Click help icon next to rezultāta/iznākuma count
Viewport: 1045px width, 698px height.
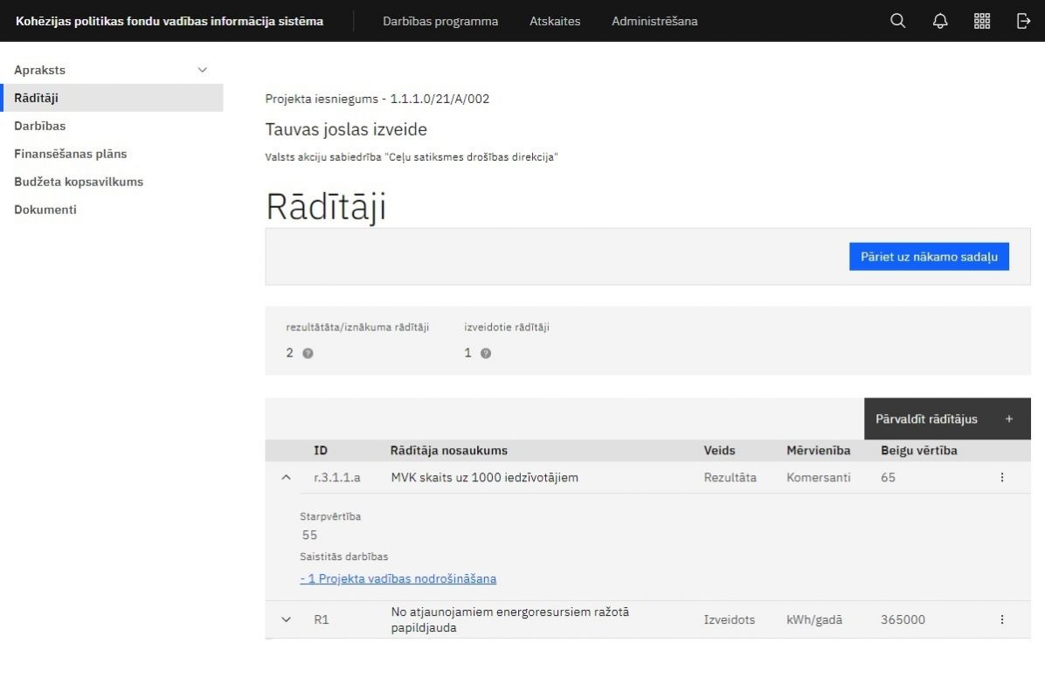pos(308,353)
